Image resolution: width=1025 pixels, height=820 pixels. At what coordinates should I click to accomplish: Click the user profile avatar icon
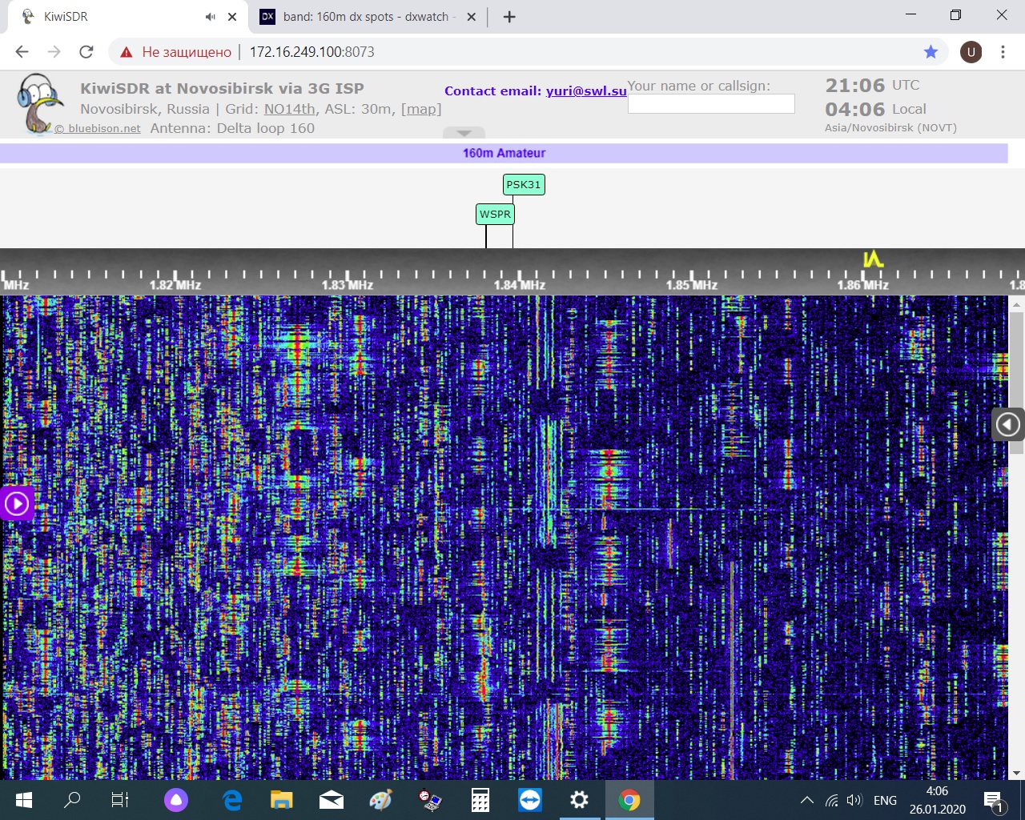[971, 52]
